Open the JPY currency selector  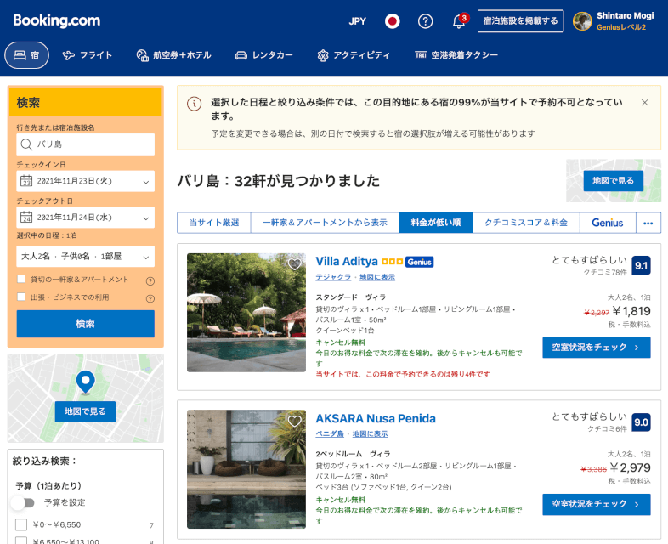point(357,21)
